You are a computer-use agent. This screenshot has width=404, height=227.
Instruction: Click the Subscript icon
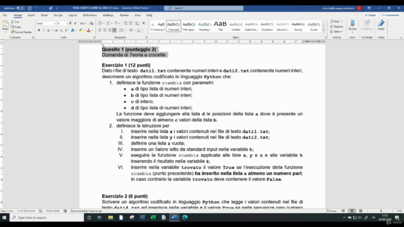(61, 30)
